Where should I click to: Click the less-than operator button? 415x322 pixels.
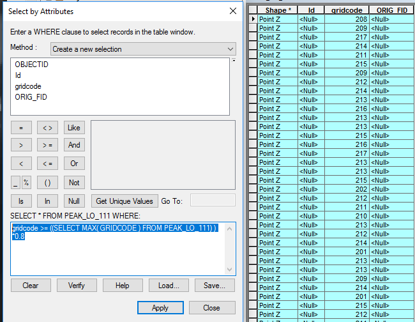21,164
